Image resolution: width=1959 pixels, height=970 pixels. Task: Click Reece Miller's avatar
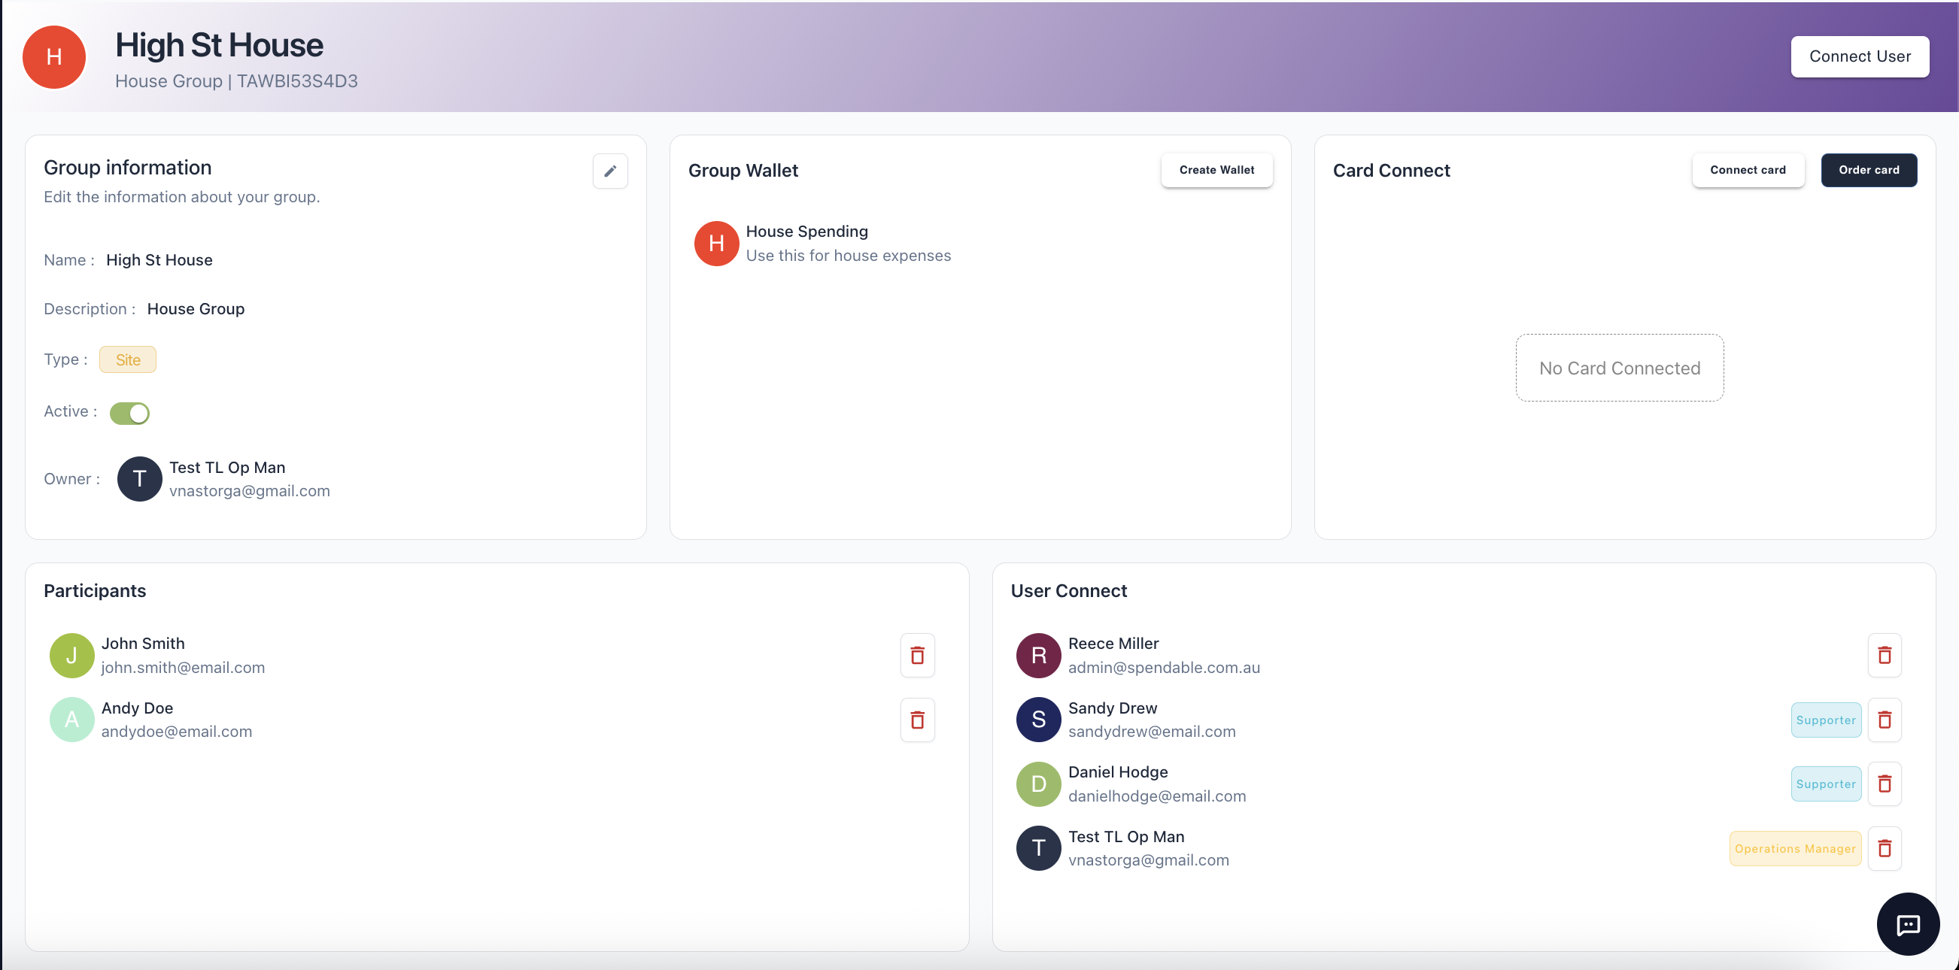pyautogui.click(x=1038, y=655)
